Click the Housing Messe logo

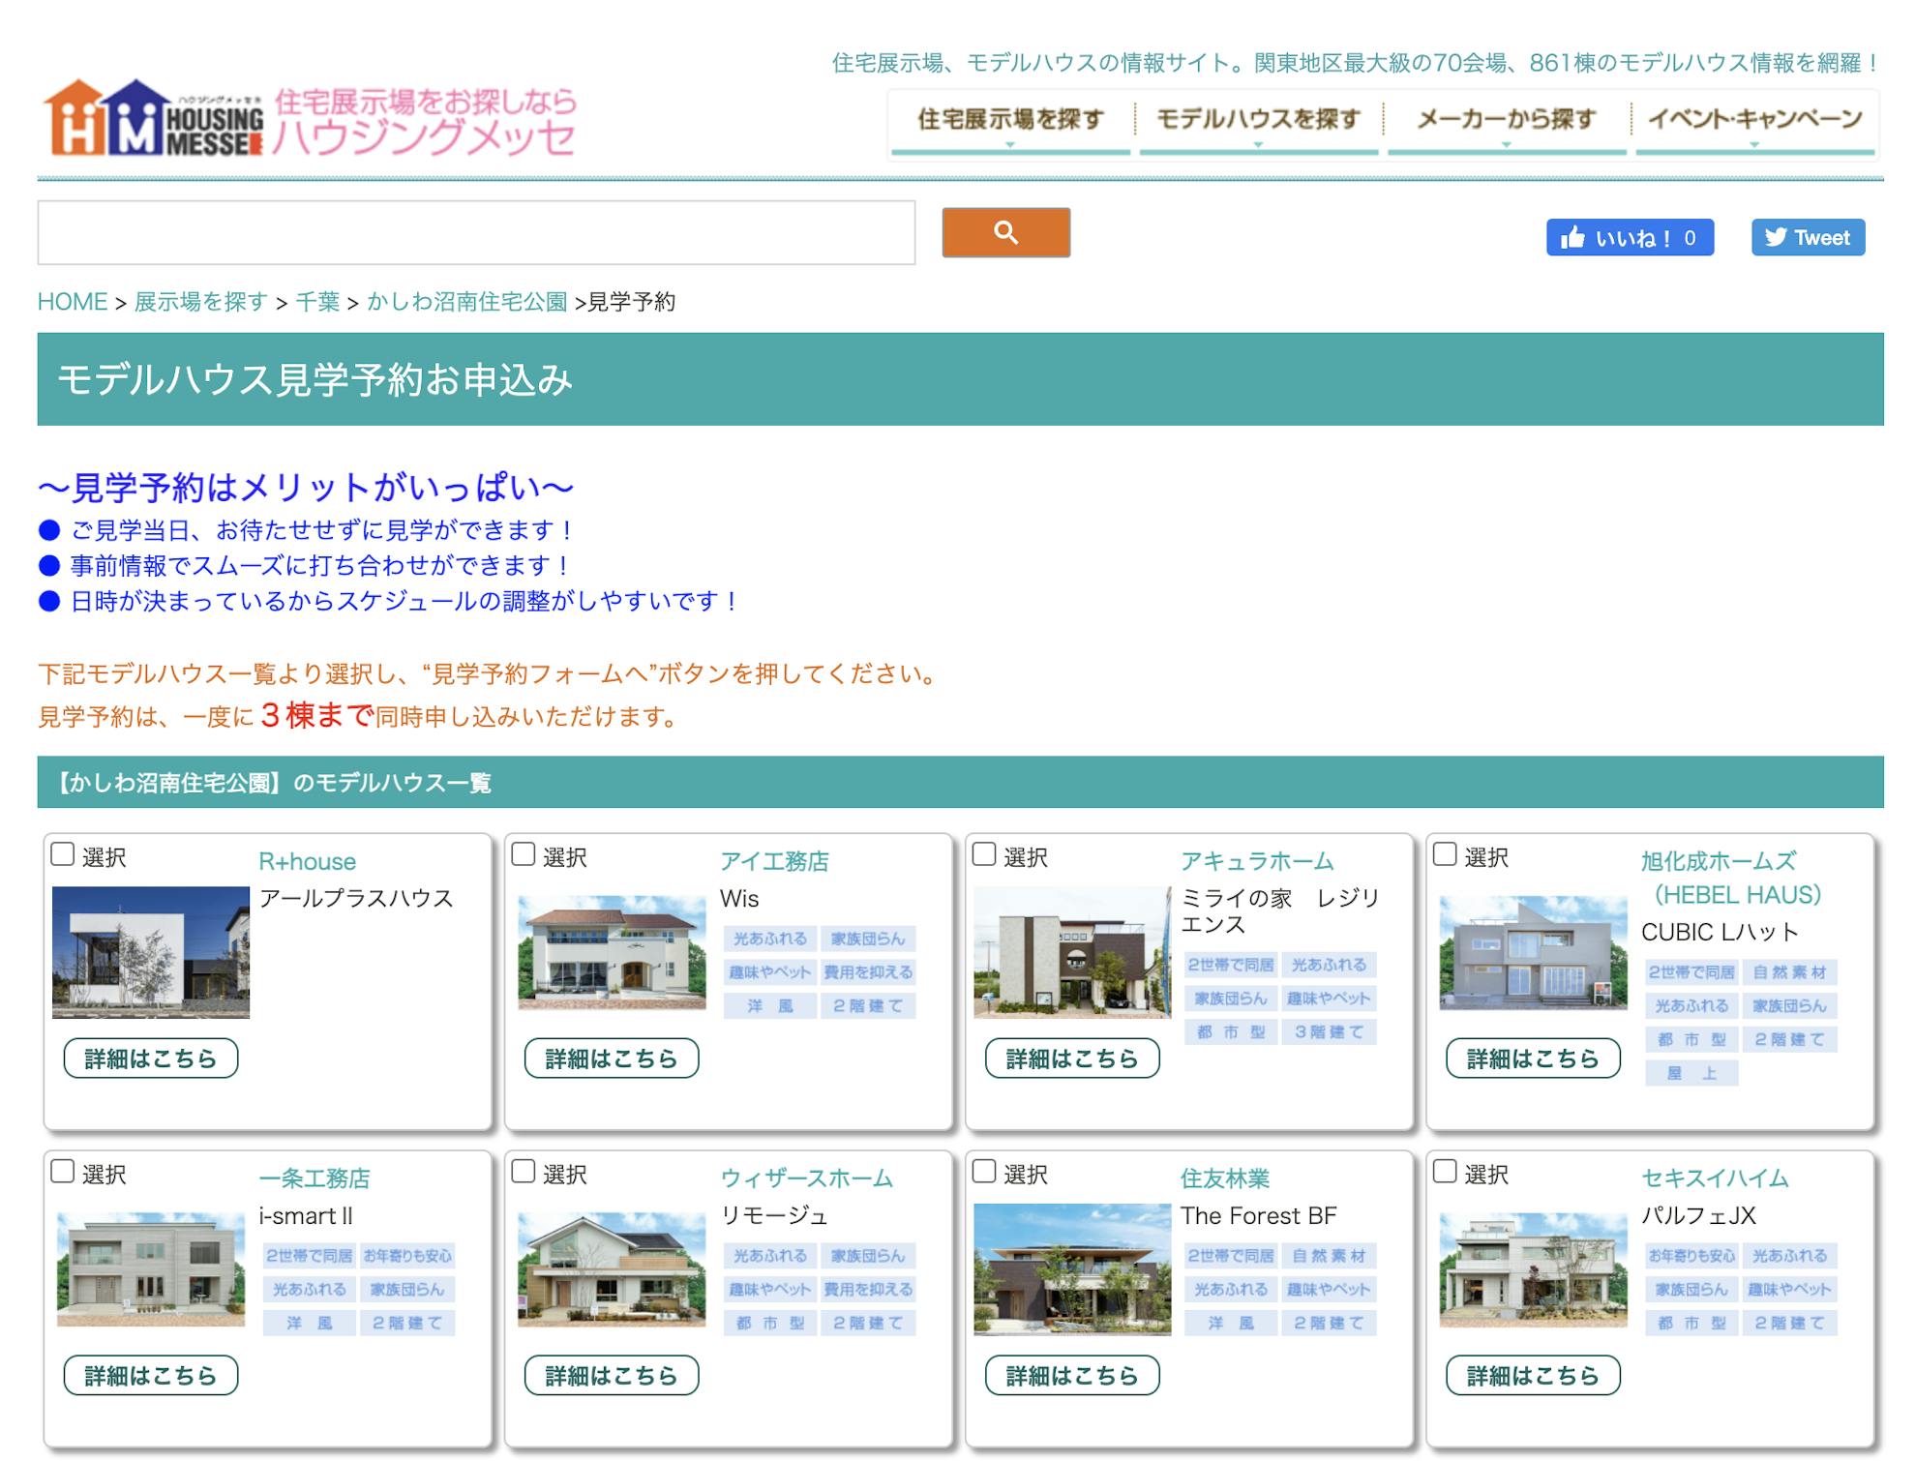coord(310,119)
